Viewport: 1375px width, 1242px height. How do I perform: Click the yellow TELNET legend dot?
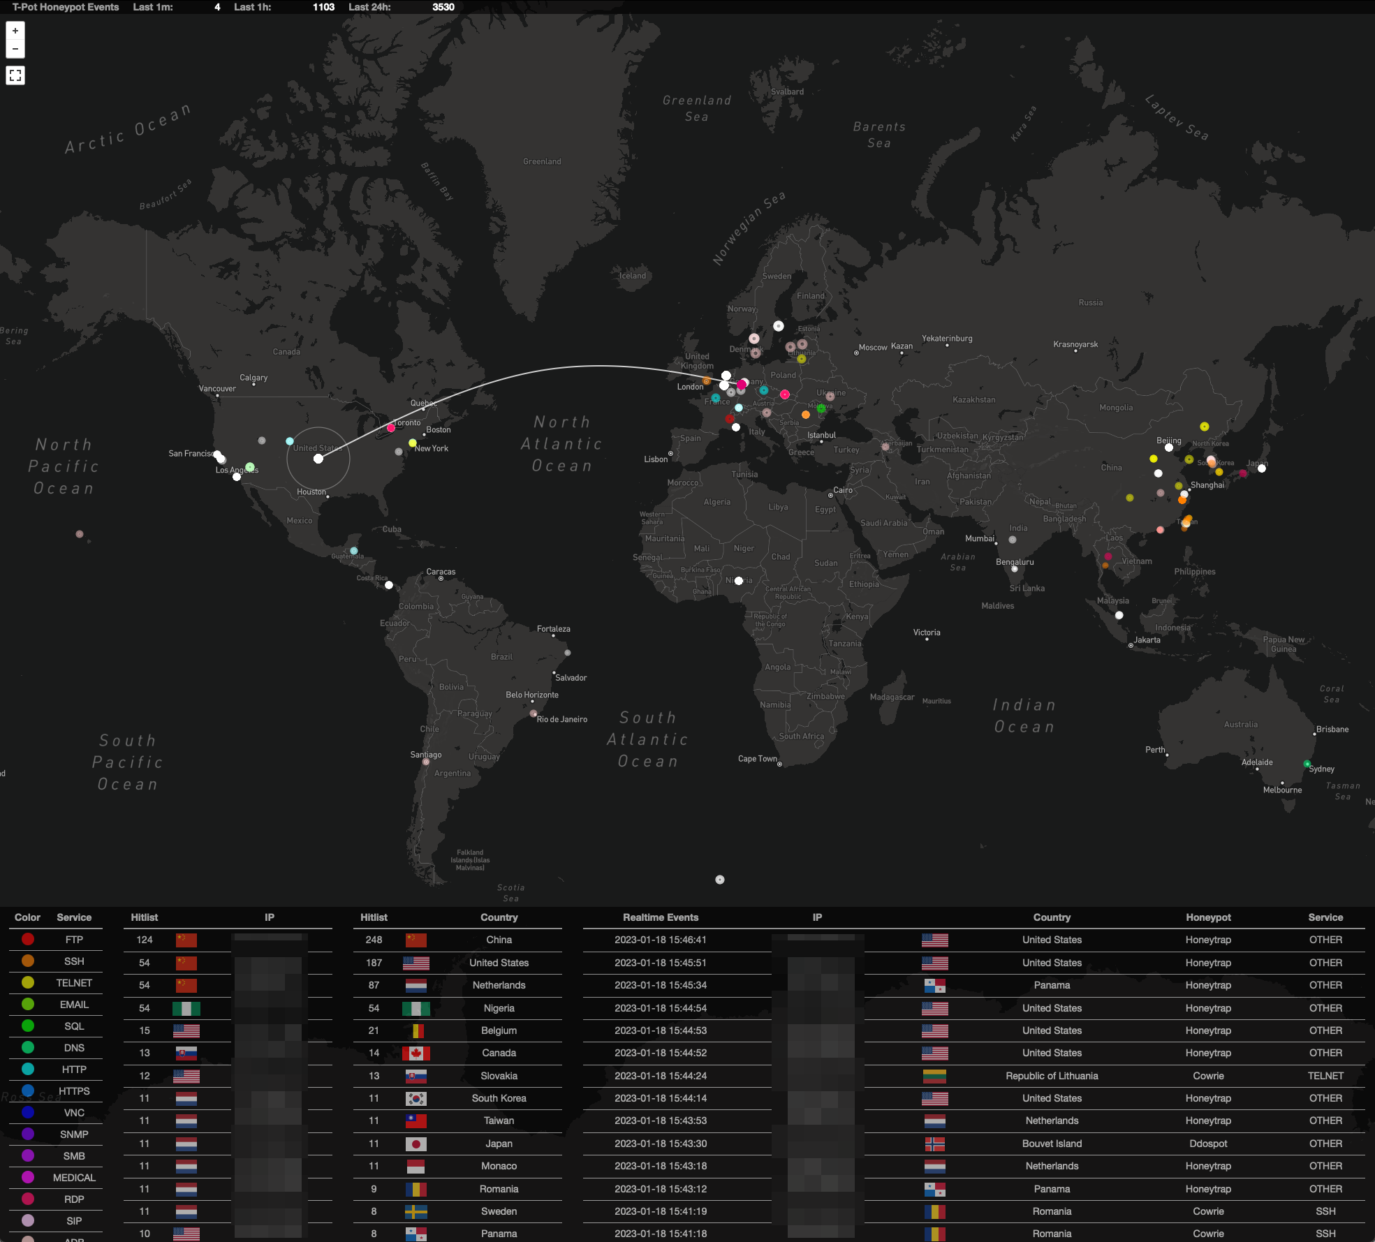click(27, 983)
